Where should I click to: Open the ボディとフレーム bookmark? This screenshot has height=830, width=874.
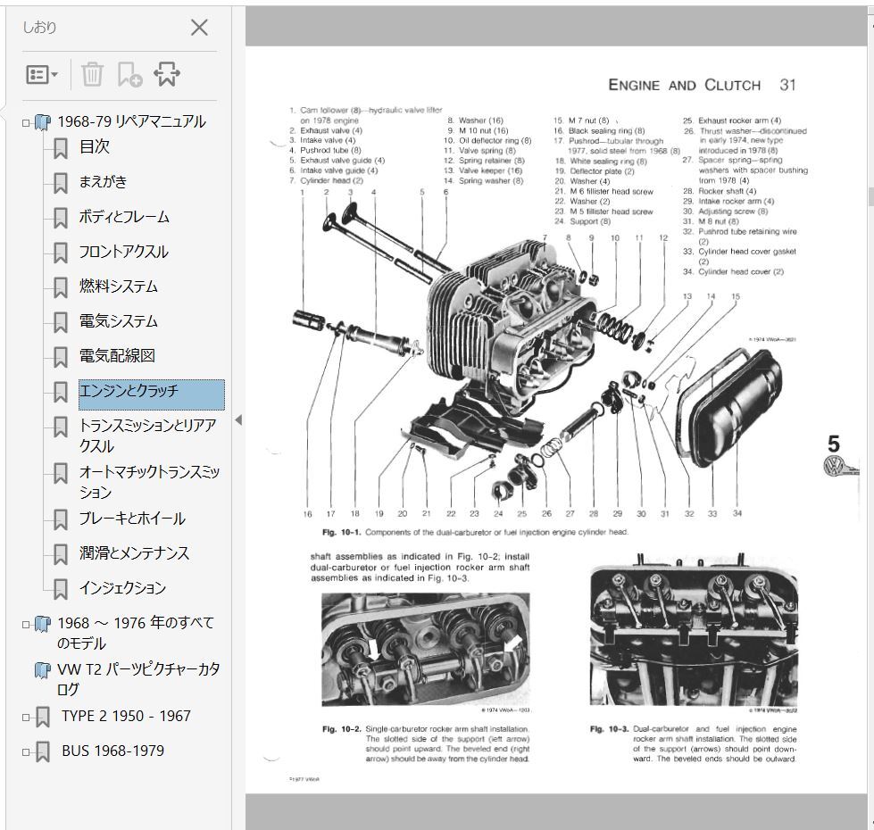pyautogui.click(x=124, y=217)
